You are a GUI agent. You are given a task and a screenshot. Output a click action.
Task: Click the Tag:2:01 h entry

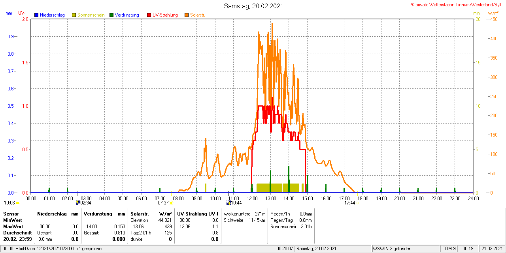(x=141, y=232)
